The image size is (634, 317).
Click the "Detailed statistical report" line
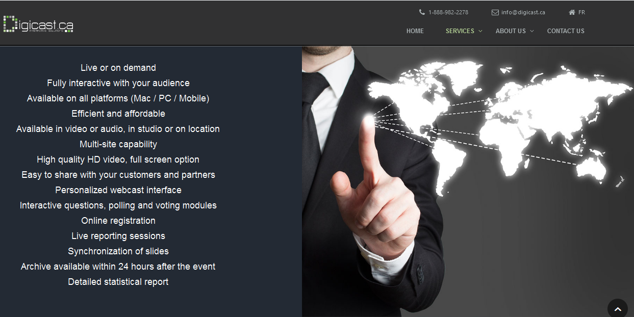point(118,282)
